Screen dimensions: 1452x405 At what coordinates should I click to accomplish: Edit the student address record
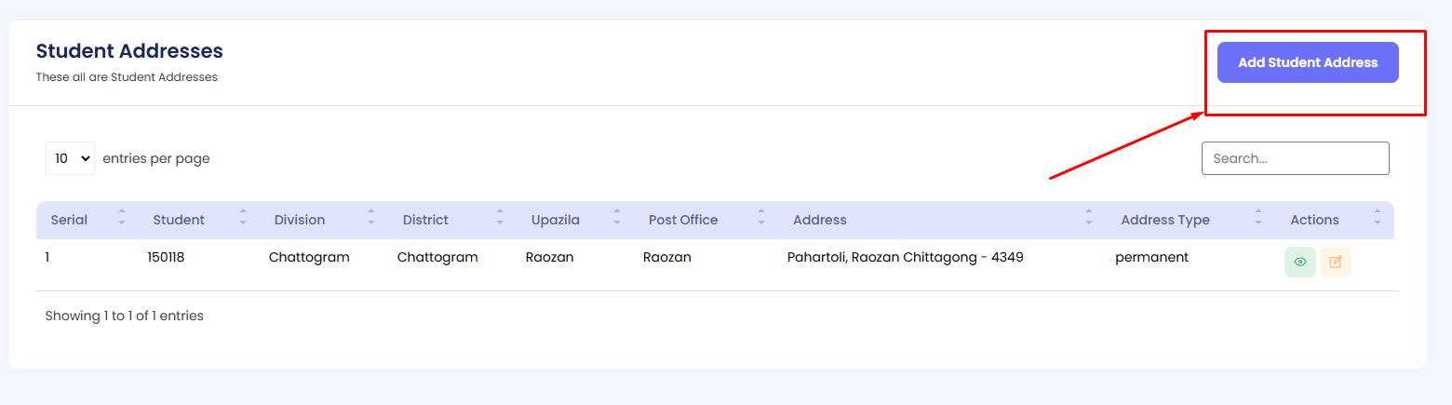coord(1336,262)
